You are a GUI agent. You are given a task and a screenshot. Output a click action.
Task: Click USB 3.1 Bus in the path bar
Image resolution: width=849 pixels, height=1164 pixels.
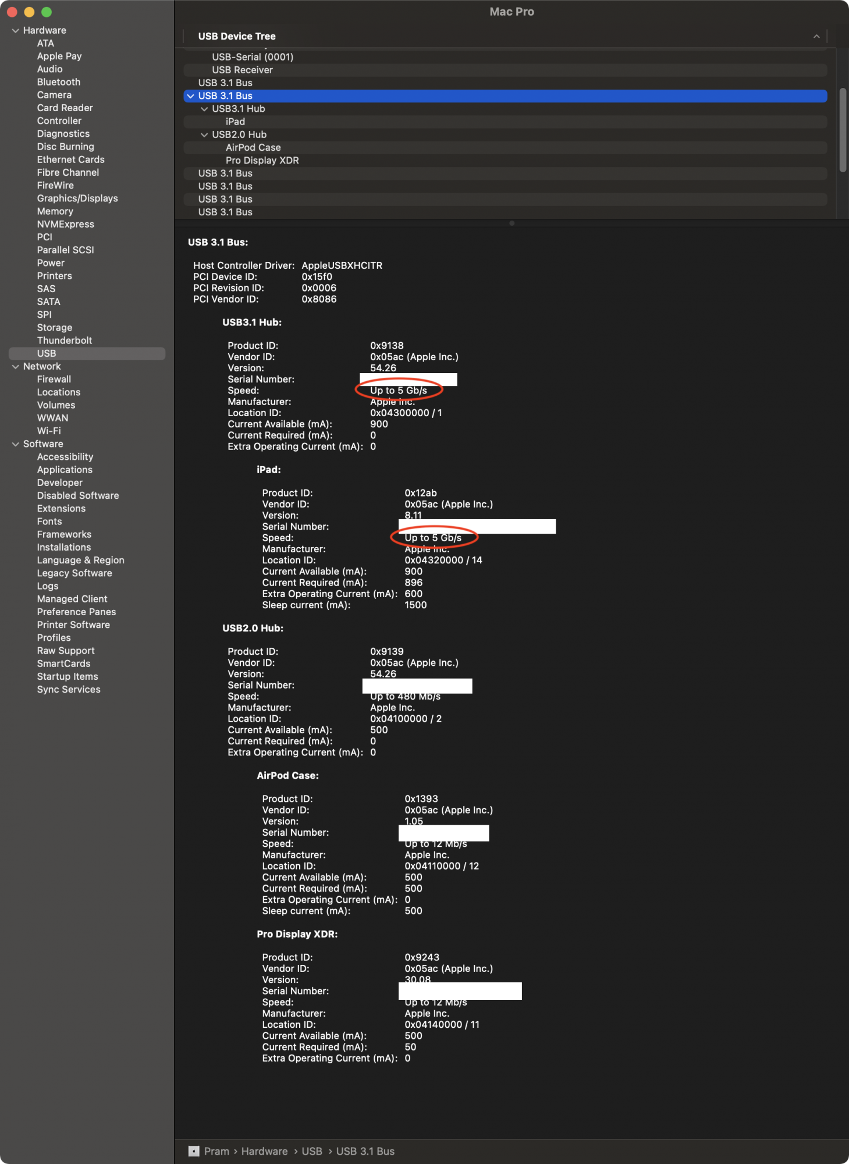[x=365, y=1151]
